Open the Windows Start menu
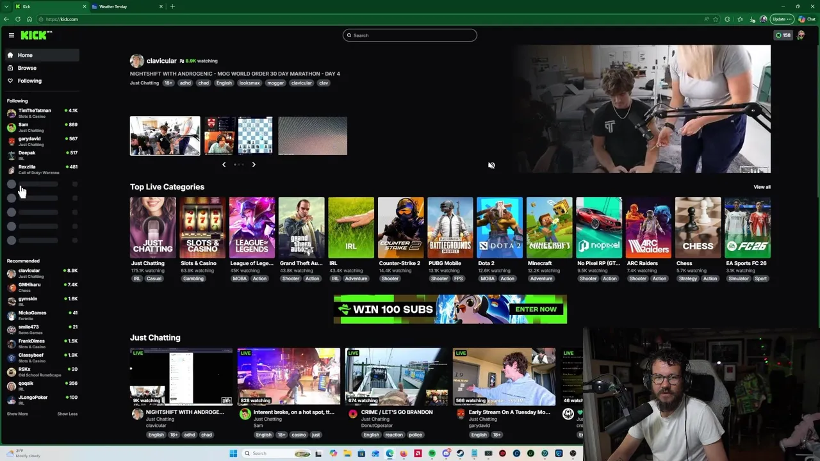 coord(233,453)
